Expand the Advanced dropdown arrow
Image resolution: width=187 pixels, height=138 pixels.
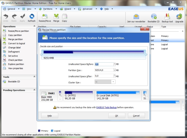tap(96, 9)
